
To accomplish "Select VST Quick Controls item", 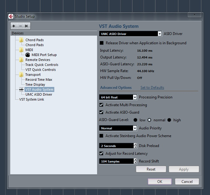I will pos(41,70).
